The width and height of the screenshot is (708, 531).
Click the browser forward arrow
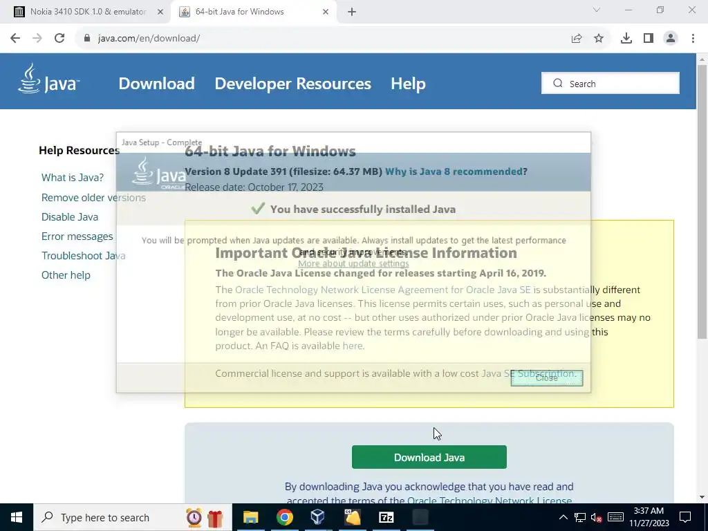pyautogui.click(x=37, y=39)
